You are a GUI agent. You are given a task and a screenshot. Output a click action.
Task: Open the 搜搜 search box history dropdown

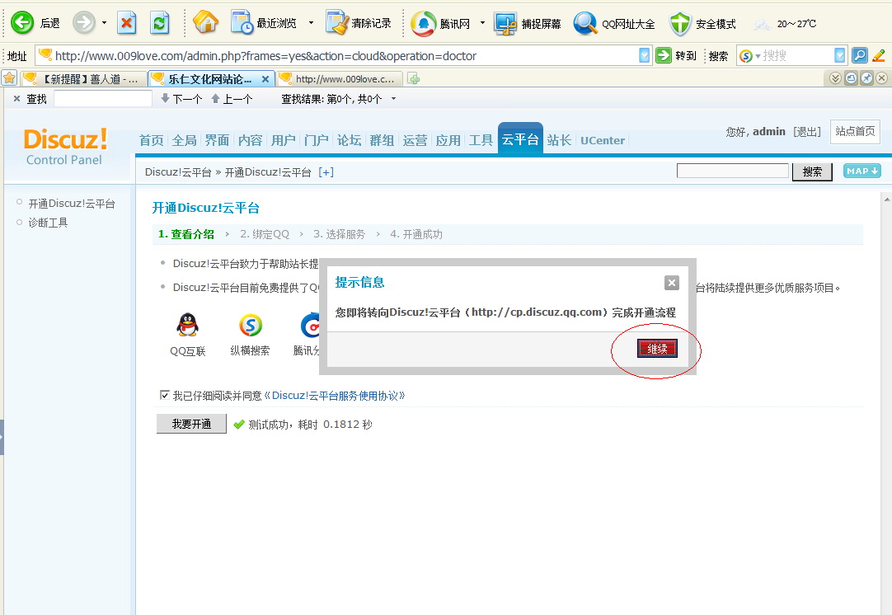point(840,55)
